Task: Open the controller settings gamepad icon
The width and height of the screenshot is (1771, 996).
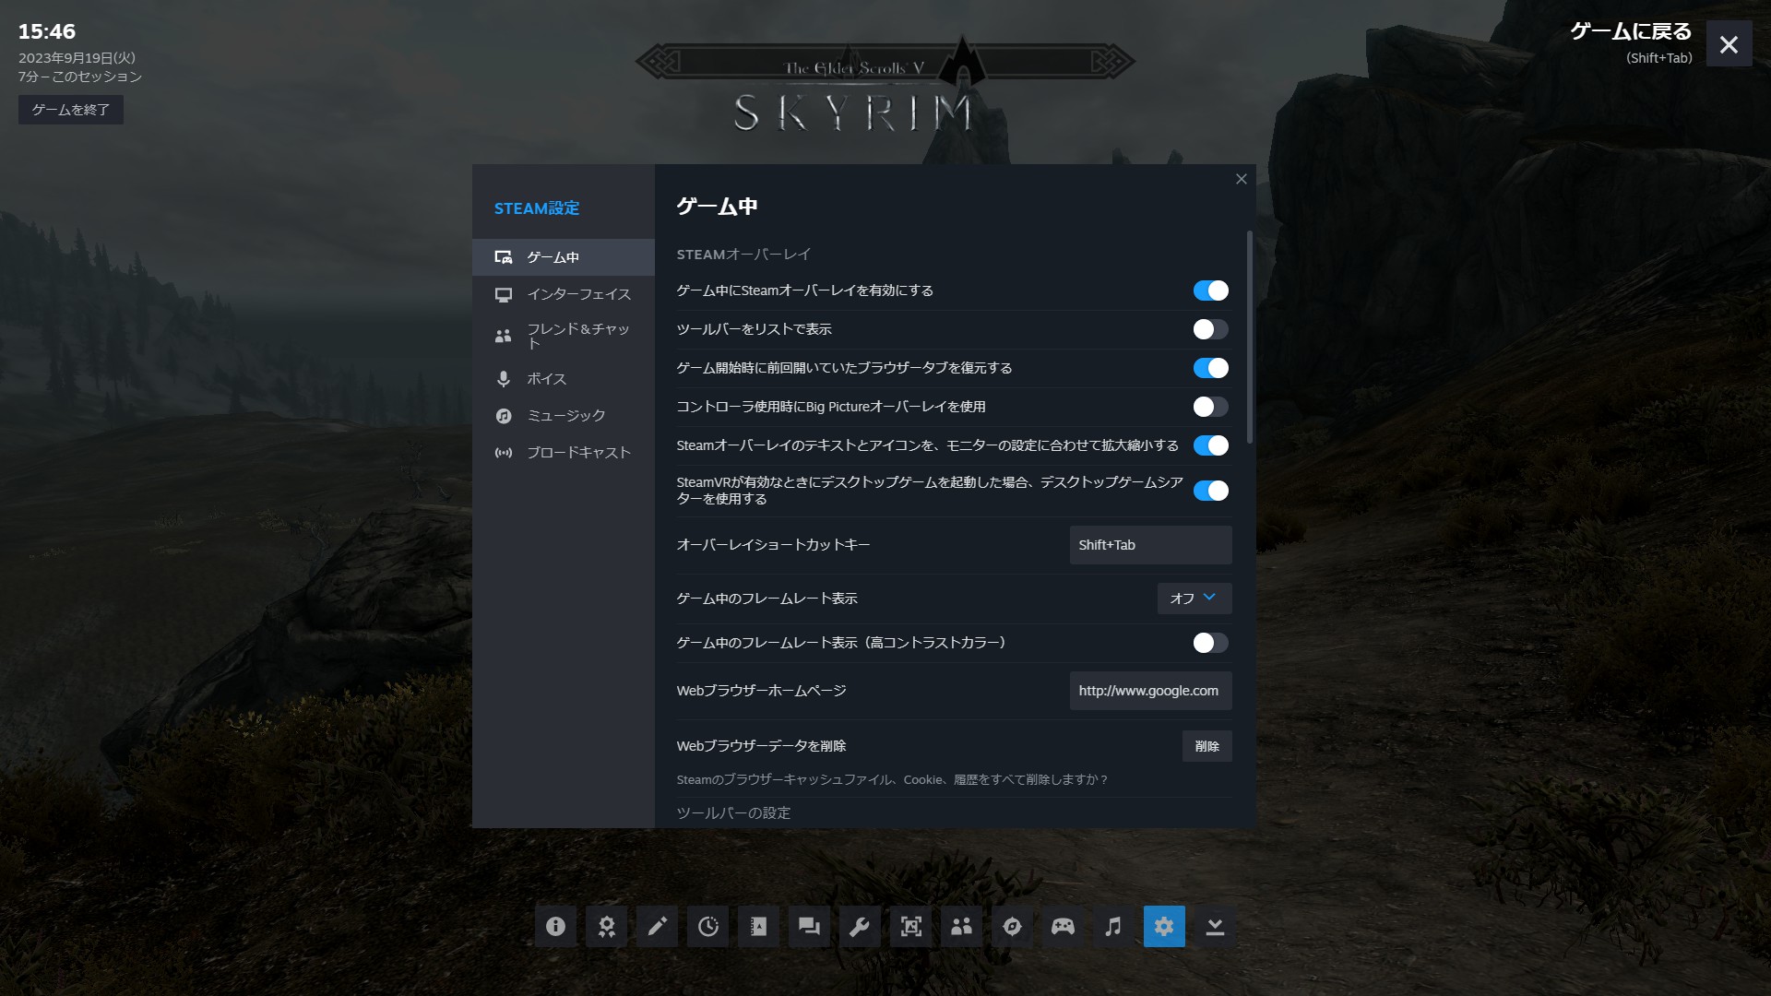Action: pos(1063,926)
